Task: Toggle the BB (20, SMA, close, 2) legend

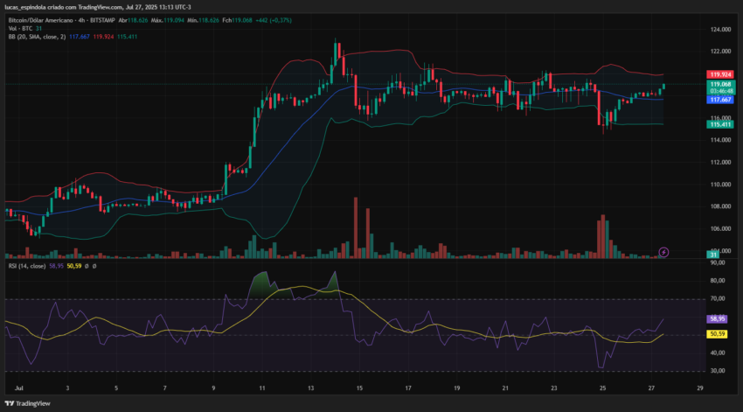Action: point(37,37)
